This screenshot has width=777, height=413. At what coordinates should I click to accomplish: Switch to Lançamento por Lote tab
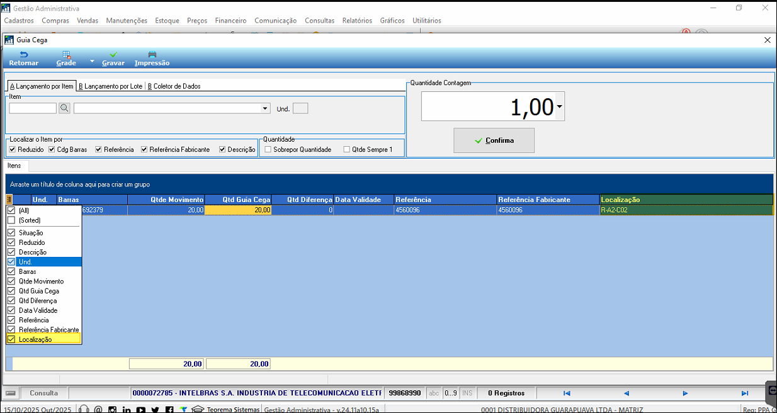[x=111, y=86]
